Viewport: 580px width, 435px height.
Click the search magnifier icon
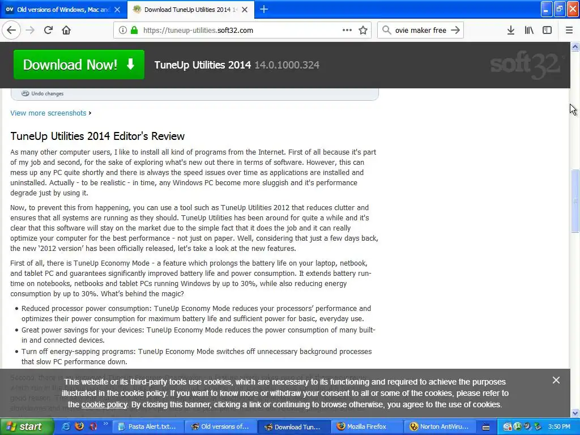[x=386, y=31]
